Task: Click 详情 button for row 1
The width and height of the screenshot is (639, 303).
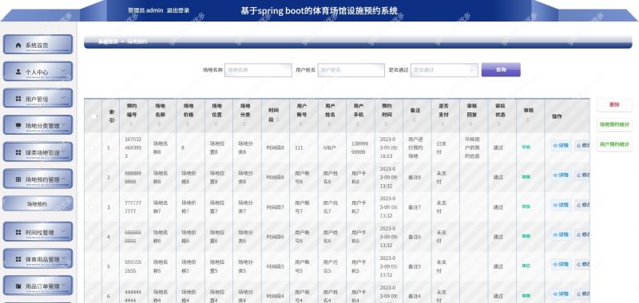Action: [561, 145]
